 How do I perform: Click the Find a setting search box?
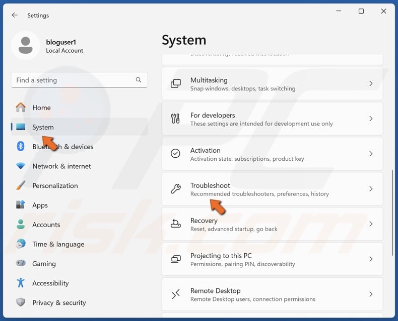point(79,80)
